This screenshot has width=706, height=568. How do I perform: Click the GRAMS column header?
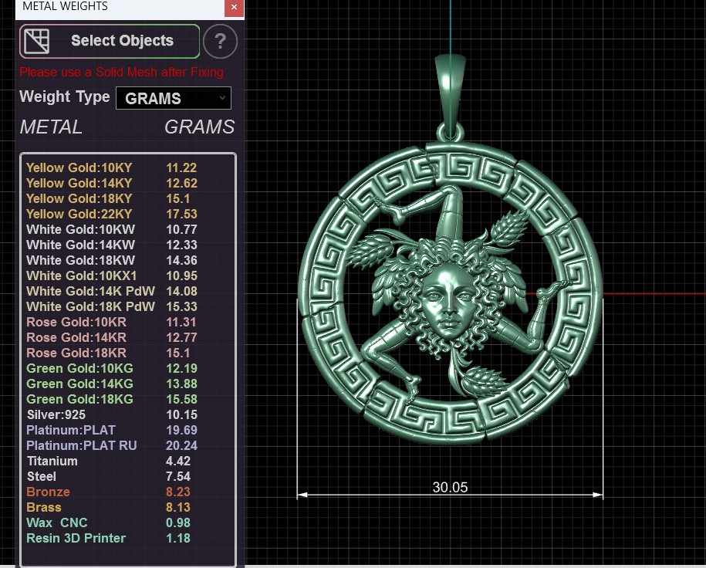[x=200, y=127]
